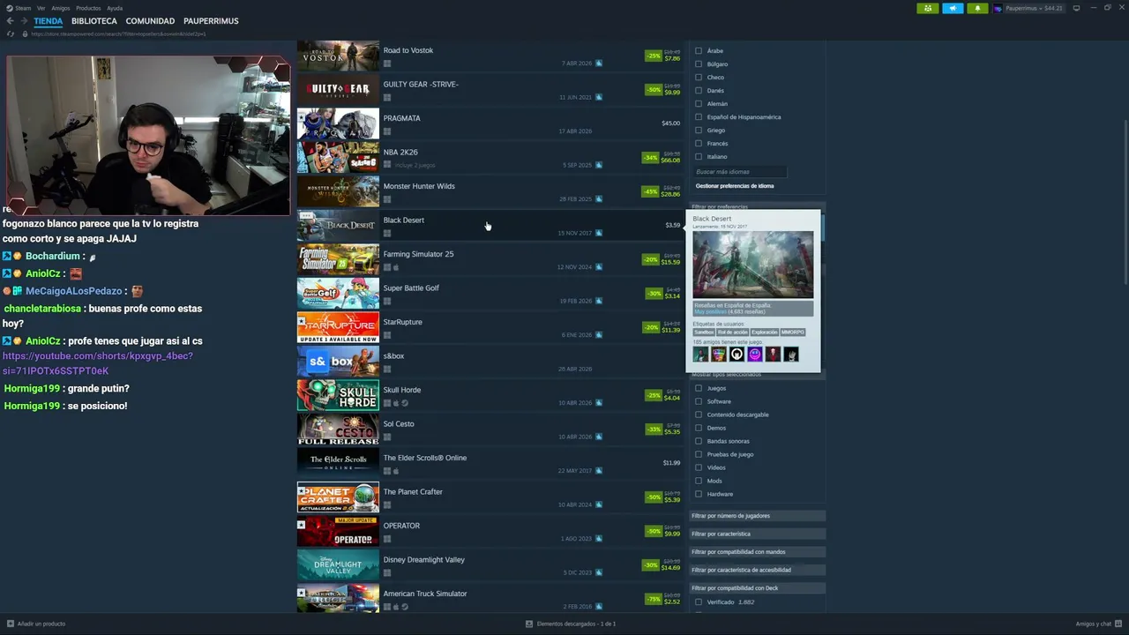Switch to the COMUNIDAD tab
The width and height of the screenshot is (1129, 635).
click(150, 21)
